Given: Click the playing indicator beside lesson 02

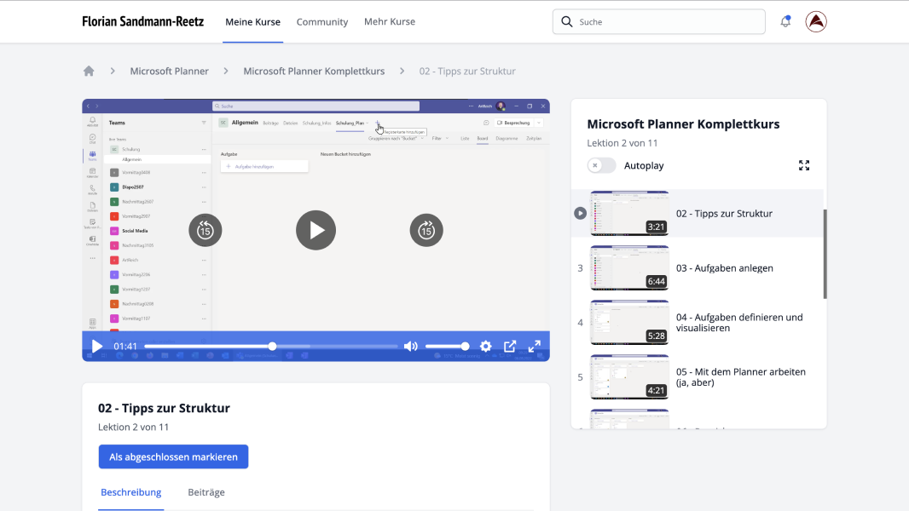Looking at the screenshot, I should 581,214.
